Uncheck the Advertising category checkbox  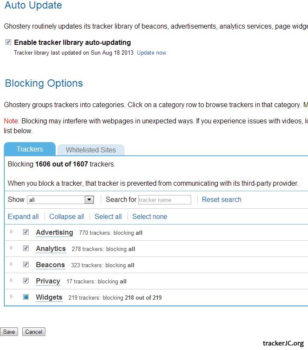pyautogui.click(x=26, y=232)
